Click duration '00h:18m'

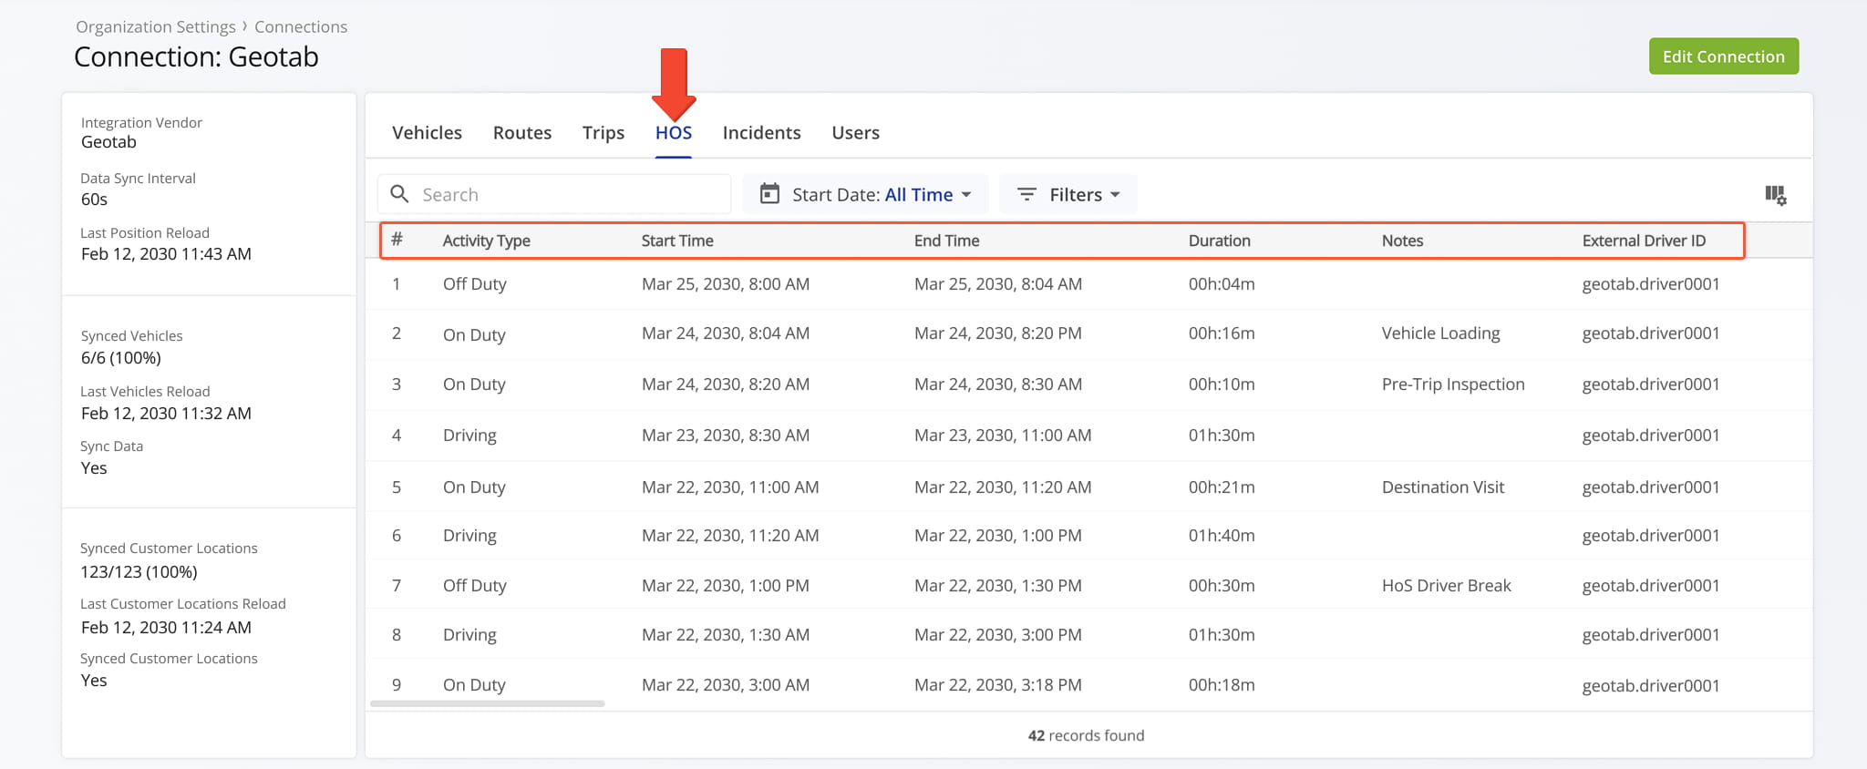pyautogui.click(x=1222, y=685)
